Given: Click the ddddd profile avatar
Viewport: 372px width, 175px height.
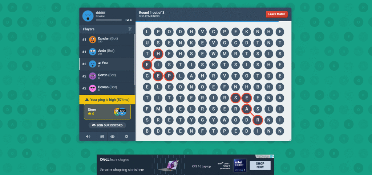Looking at the screenshot, I should [x=88, y=16].
